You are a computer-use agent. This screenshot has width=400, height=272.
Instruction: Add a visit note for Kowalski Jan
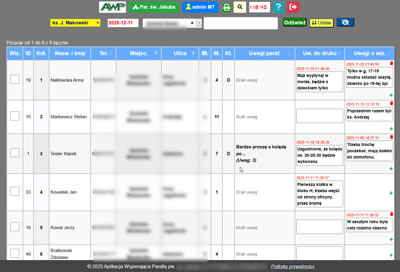point(391,193)
